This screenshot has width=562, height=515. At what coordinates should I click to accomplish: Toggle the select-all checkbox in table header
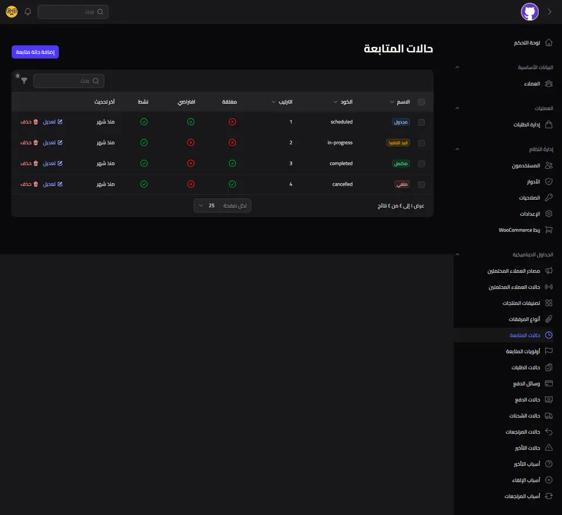coord(421,102)
